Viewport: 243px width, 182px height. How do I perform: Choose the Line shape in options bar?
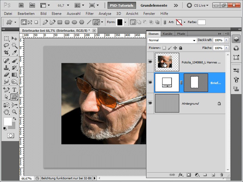[89, 22]
